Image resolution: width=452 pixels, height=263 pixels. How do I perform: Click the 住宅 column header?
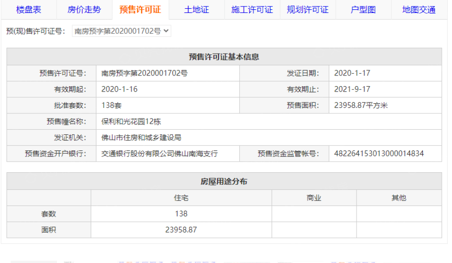pos(181,198)
